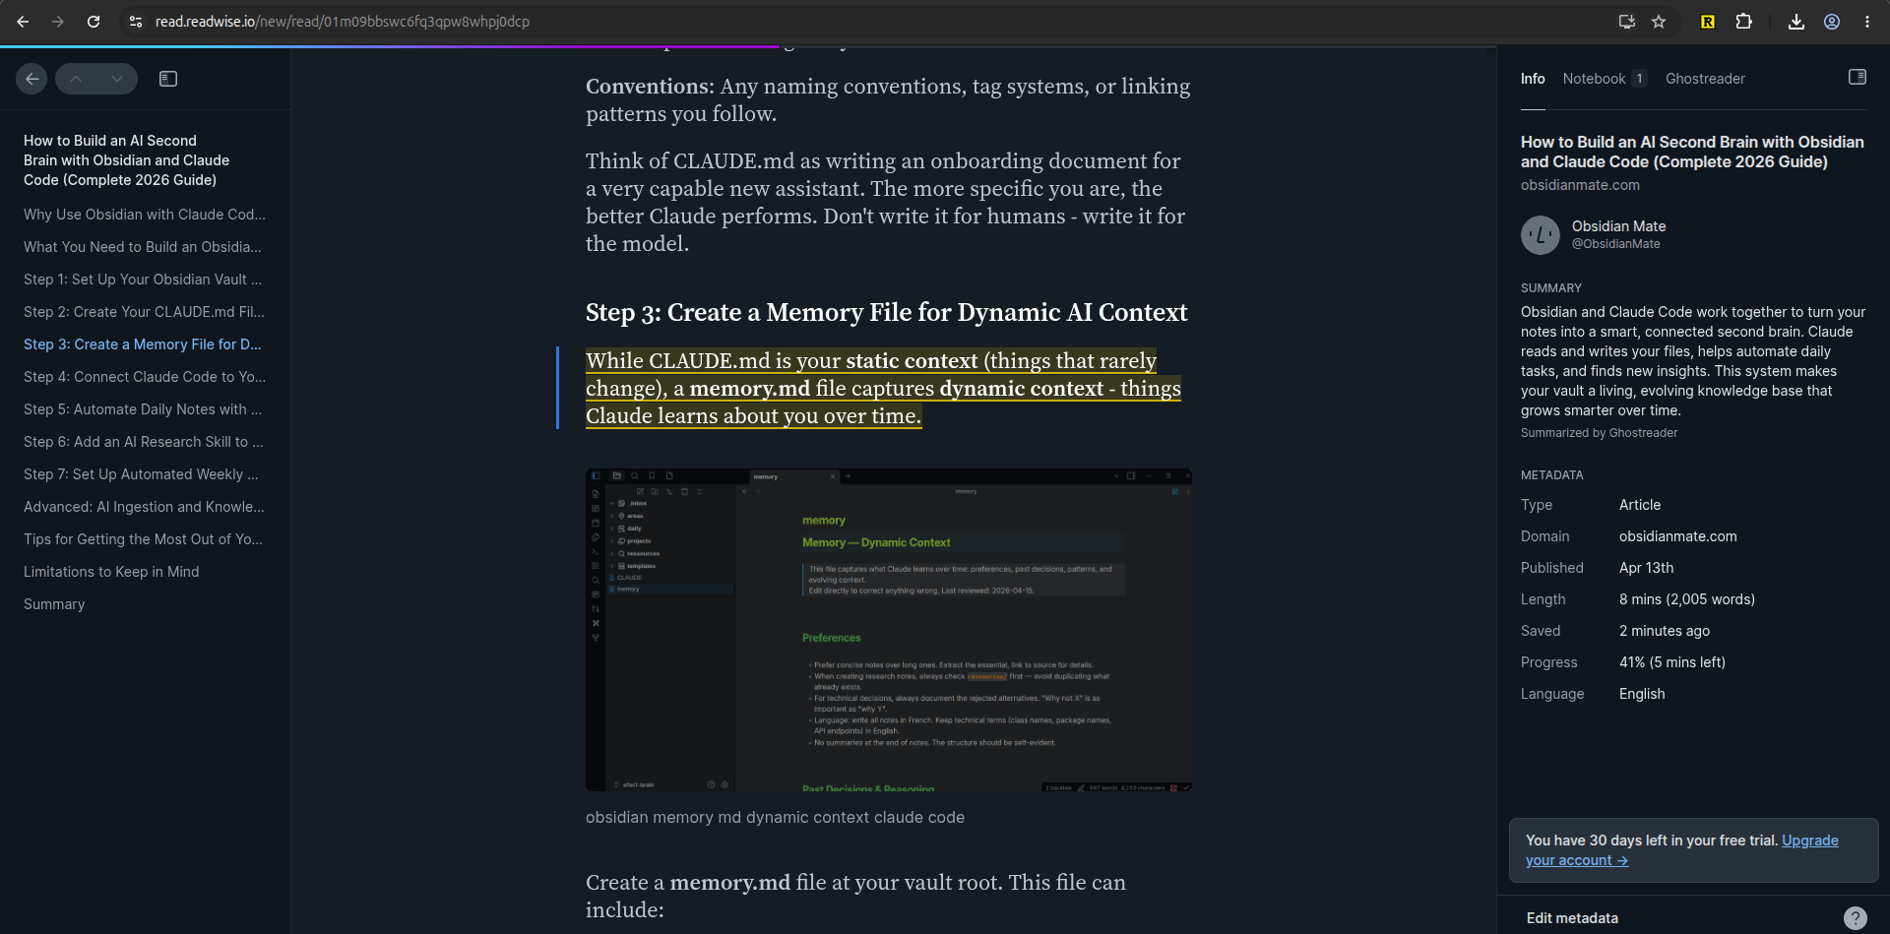1890x934 pixels.
Task: Jump to Summary section in outline
Action: (x=54, y=604)
